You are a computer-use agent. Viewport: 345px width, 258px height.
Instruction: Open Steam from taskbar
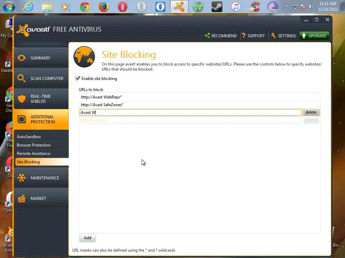[217, 7]
